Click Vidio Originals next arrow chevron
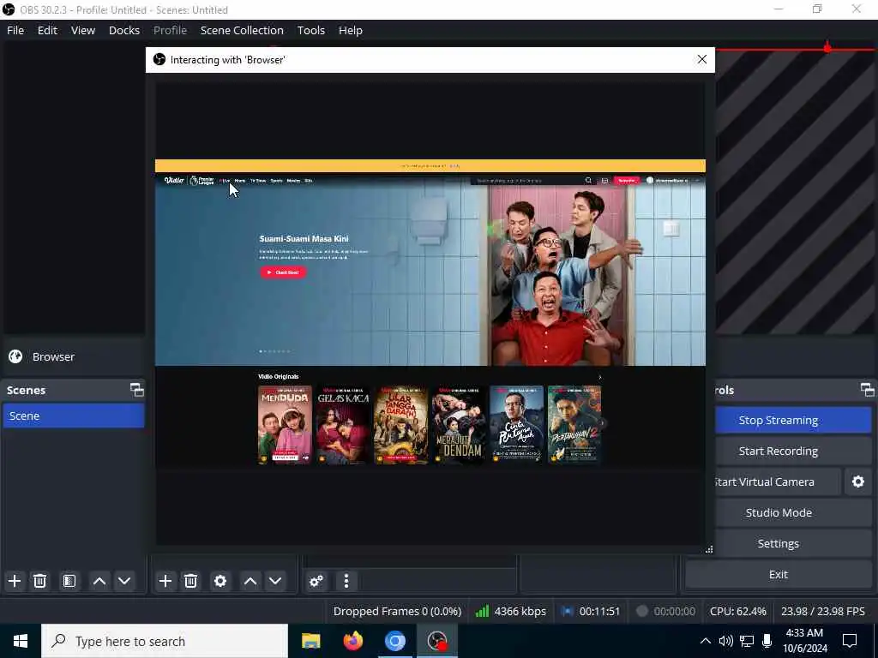878x658 pixels. pos(599,377)
